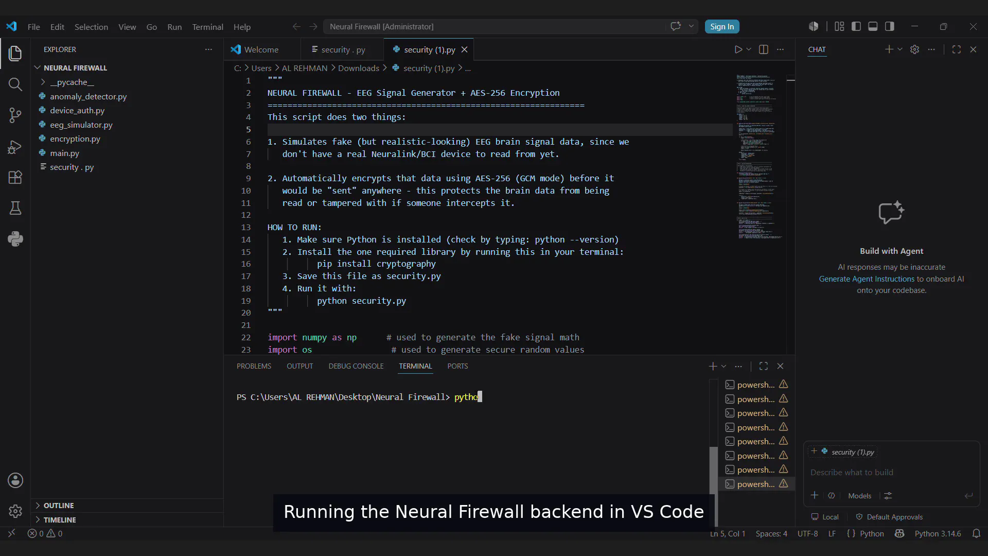988x556 pixels.
Task: Click Spaces: 4 indentation setting
Action: 771,534
